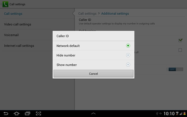This screenshot has width=187, height=117.
Task: Tap the Wi-Fi status icon
Action: point(177,113)
